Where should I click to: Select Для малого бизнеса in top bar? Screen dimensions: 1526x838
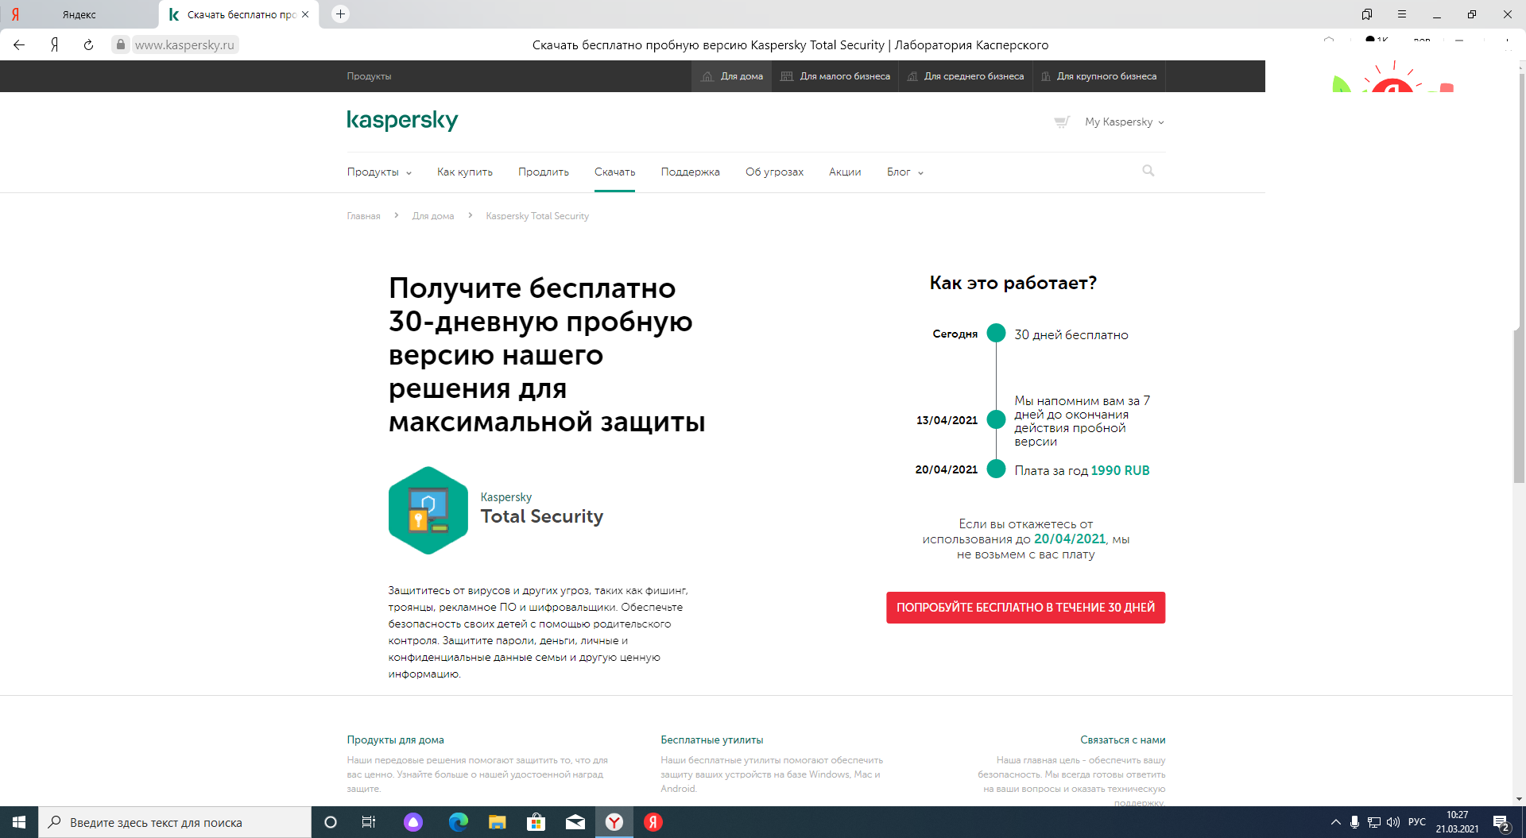pos(835,76)
